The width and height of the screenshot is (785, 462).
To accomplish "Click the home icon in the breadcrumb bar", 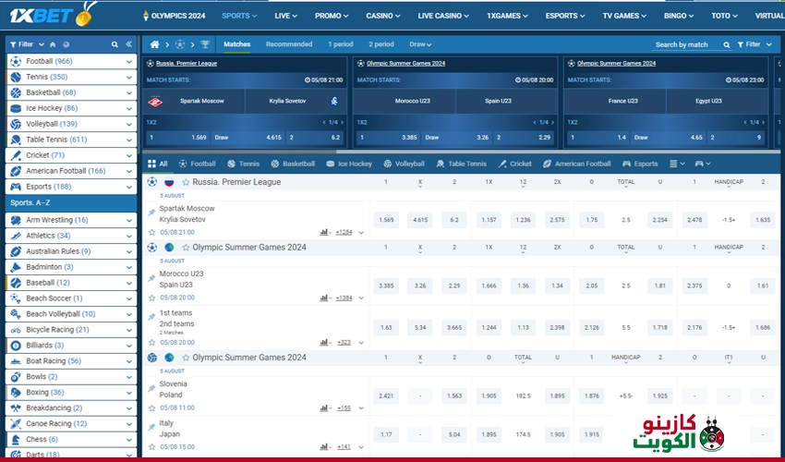I will (154, 44).
